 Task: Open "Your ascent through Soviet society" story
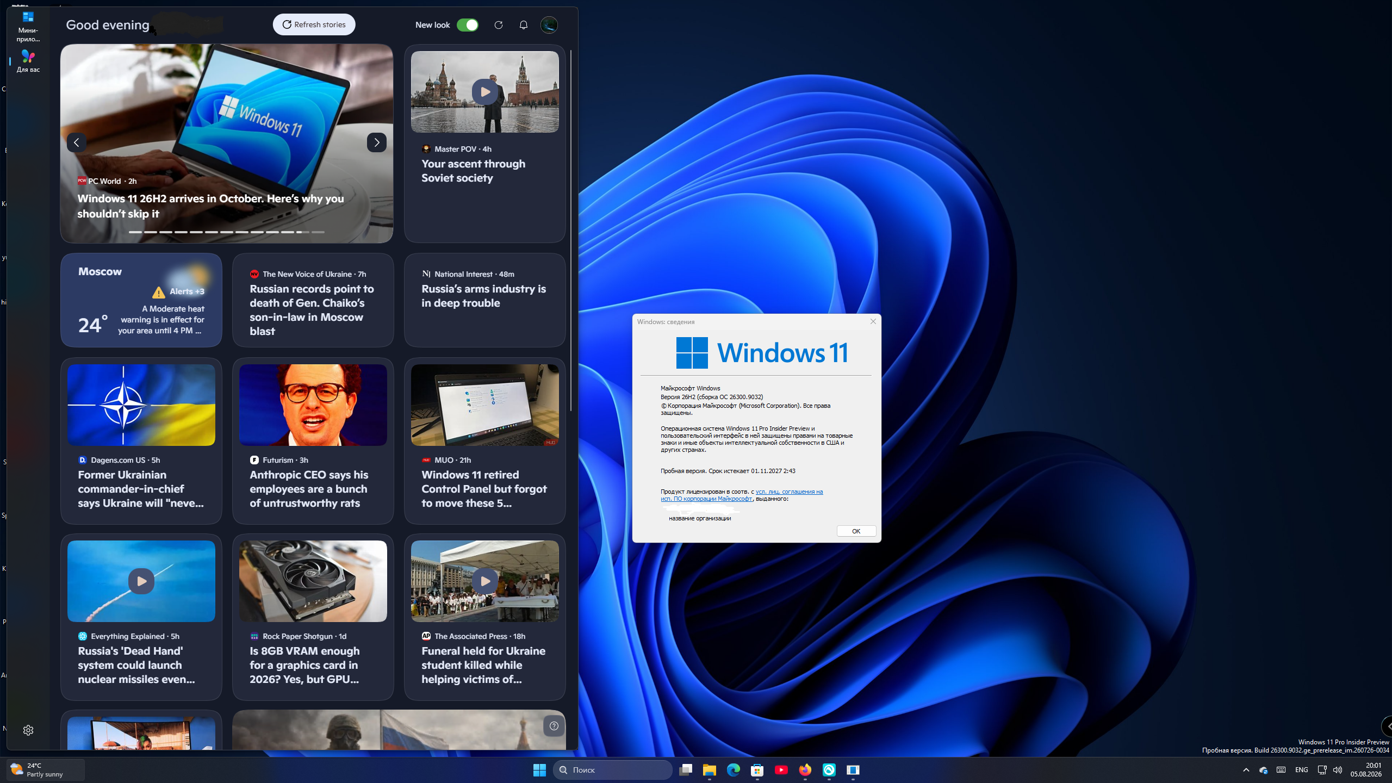click(473, 171)
